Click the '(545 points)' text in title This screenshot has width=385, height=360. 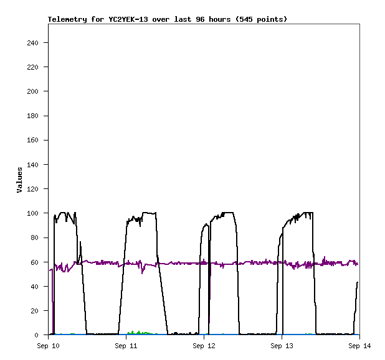coord(261,19)
